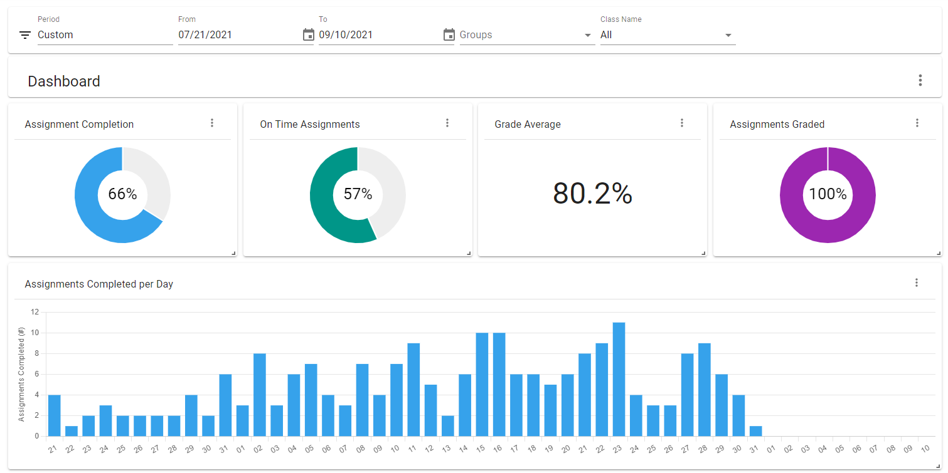This screenshot has width=948, height=473.
Task: Open the To date calendar picker
Action: pos(449,35)
